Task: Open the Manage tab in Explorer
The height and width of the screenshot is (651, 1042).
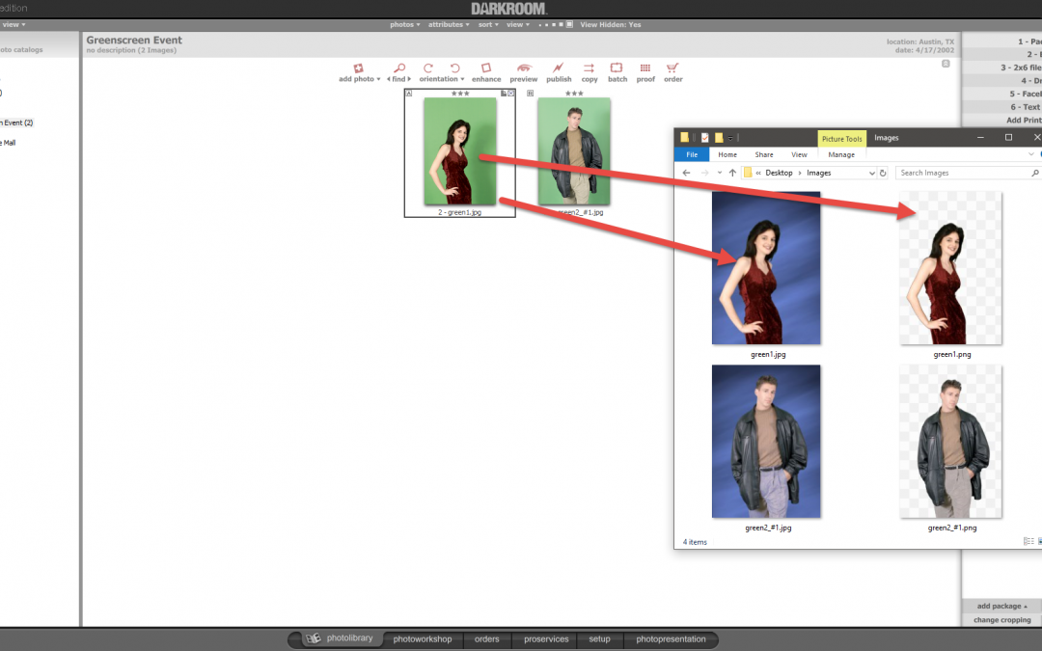Action: coord(841,154)
